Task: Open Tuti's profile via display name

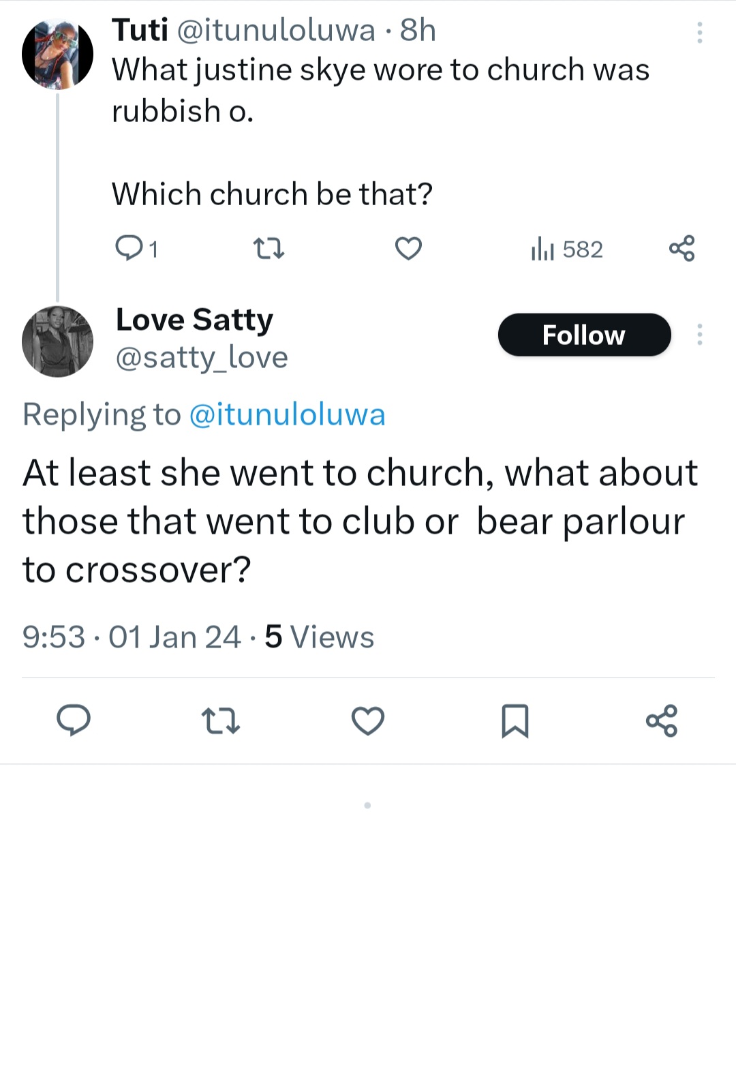Action: (x=140, y=30)
